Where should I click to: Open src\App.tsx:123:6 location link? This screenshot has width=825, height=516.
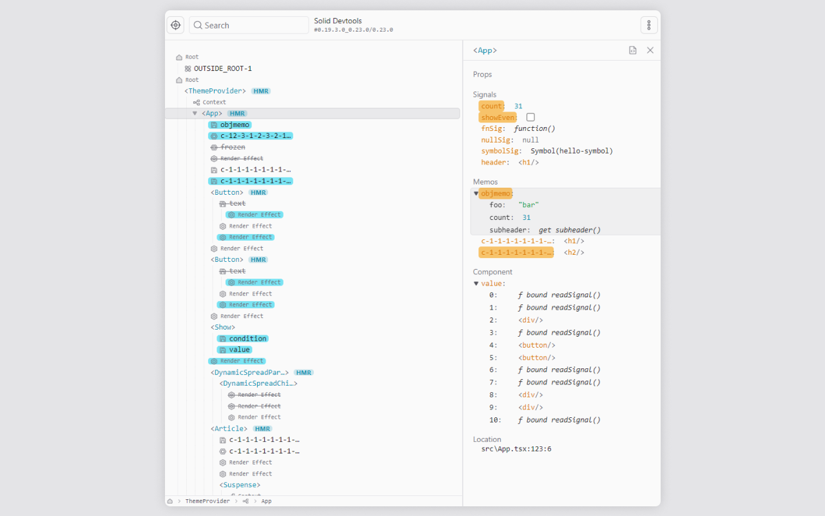(x=516, y=449)
